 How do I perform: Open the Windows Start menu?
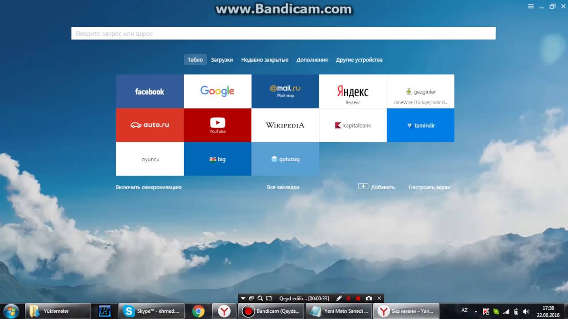(11, 311)
